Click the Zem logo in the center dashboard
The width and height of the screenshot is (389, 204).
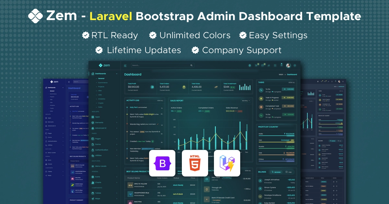(x=104, y=65)
